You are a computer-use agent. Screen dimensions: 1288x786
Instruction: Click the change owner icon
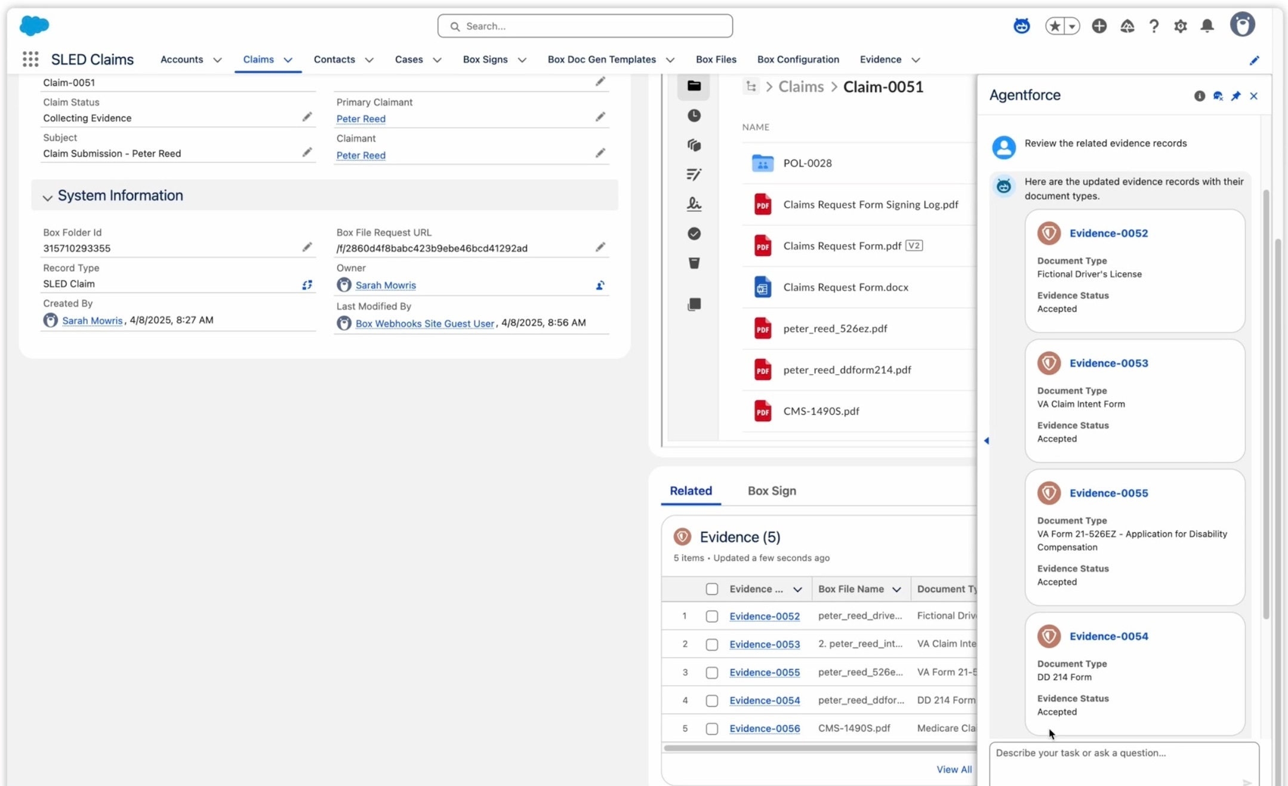tap(600, 285)
